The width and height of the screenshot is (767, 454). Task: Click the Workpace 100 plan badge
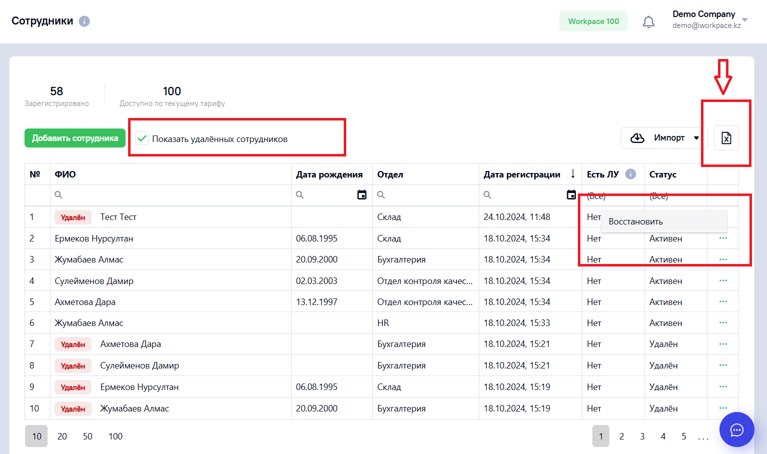(x=593, y=21)
